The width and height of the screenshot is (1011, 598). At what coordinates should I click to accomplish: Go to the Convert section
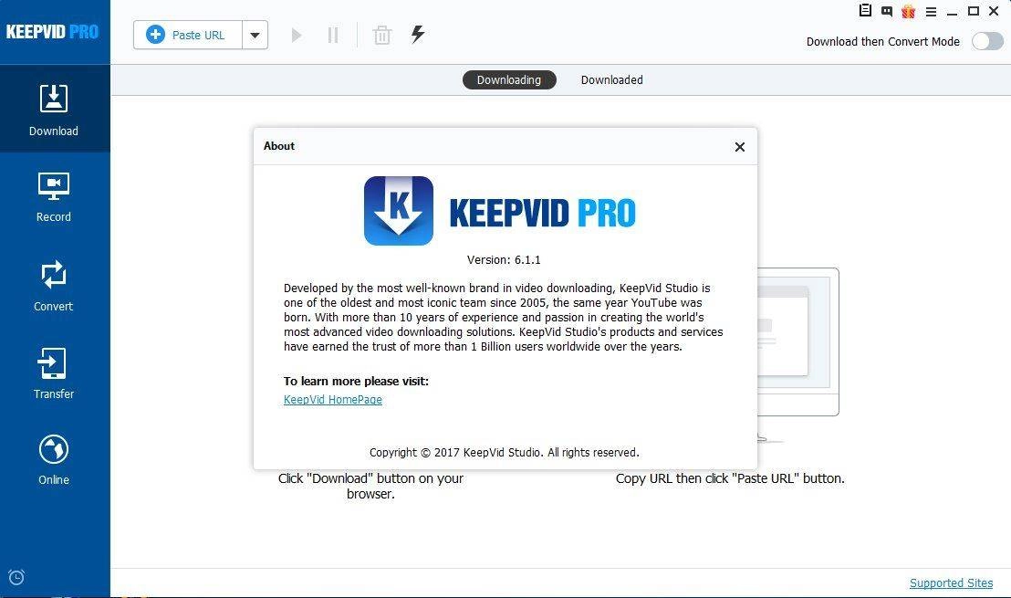click(54, 286)
